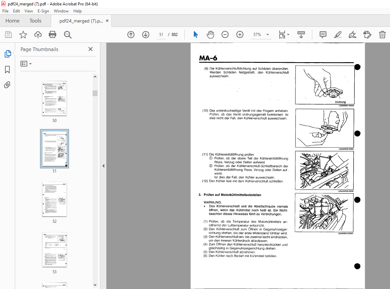Open Page Thumbnails sidebar icon
The width and height of the screenshot is (390, 289).
(8, 54)
